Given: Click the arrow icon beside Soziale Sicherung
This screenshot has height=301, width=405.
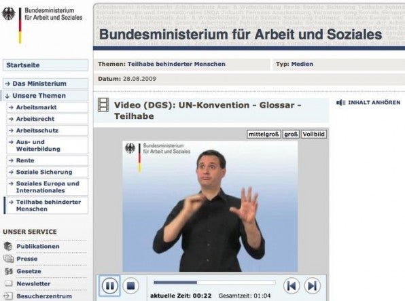Looking at the screenshot, I should [11, 172].
